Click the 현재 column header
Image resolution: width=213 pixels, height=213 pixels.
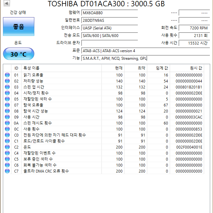pyautogui.click(x=113, y=68)
